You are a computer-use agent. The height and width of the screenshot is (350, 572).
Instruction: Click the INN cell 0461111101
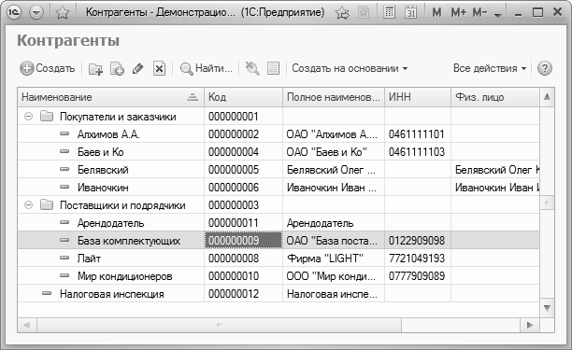(417, 134)
